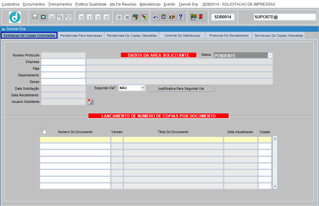Click first yellow Numero Do Documento cell
The width and height of the screenshot is (319, 206).
[75, 139]
